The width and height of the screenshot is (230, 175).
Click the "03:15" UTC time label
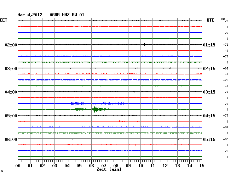pyautogui.click(x=209, y=92)
